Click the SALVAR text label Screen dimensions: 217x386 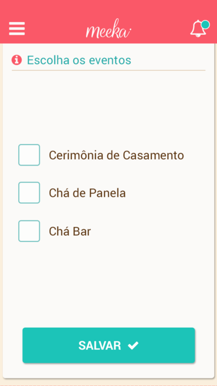point(100,345)
